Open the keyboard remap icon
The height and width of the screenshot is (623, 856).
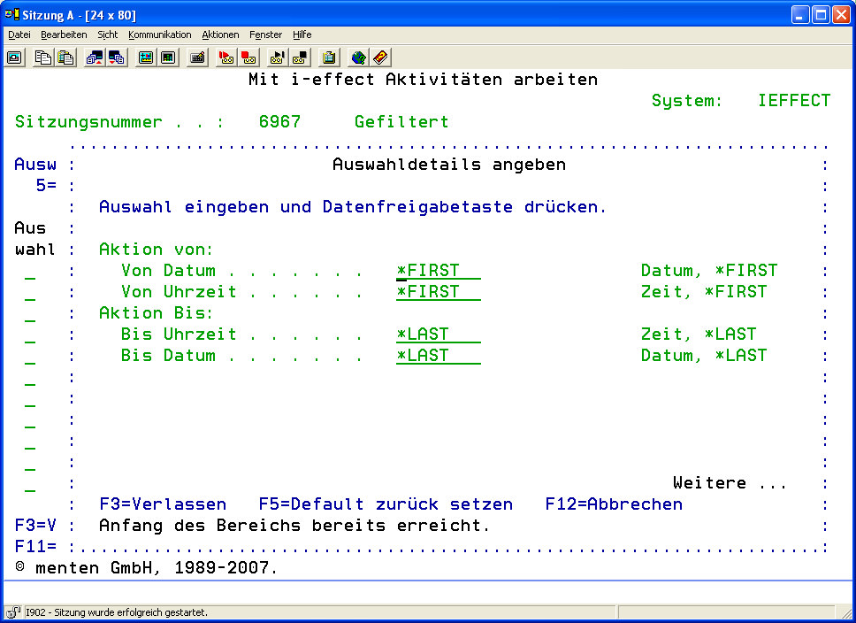198,58
